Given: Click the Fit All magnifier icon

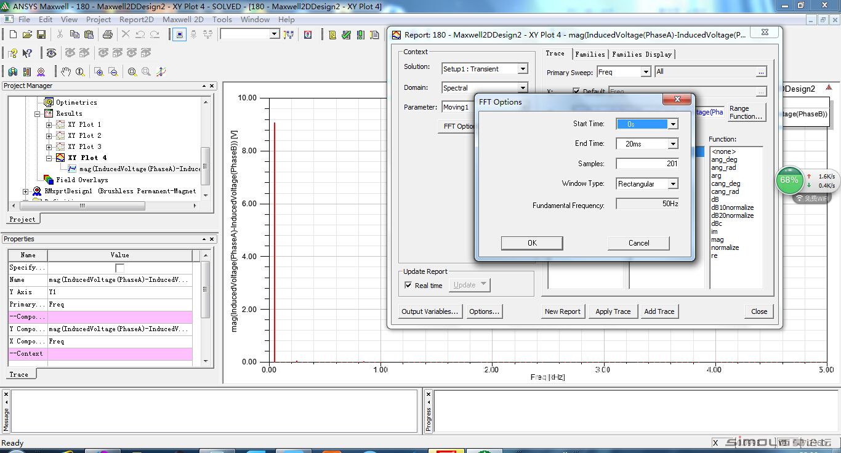Looking at the screenshot, I should [132, 72].
